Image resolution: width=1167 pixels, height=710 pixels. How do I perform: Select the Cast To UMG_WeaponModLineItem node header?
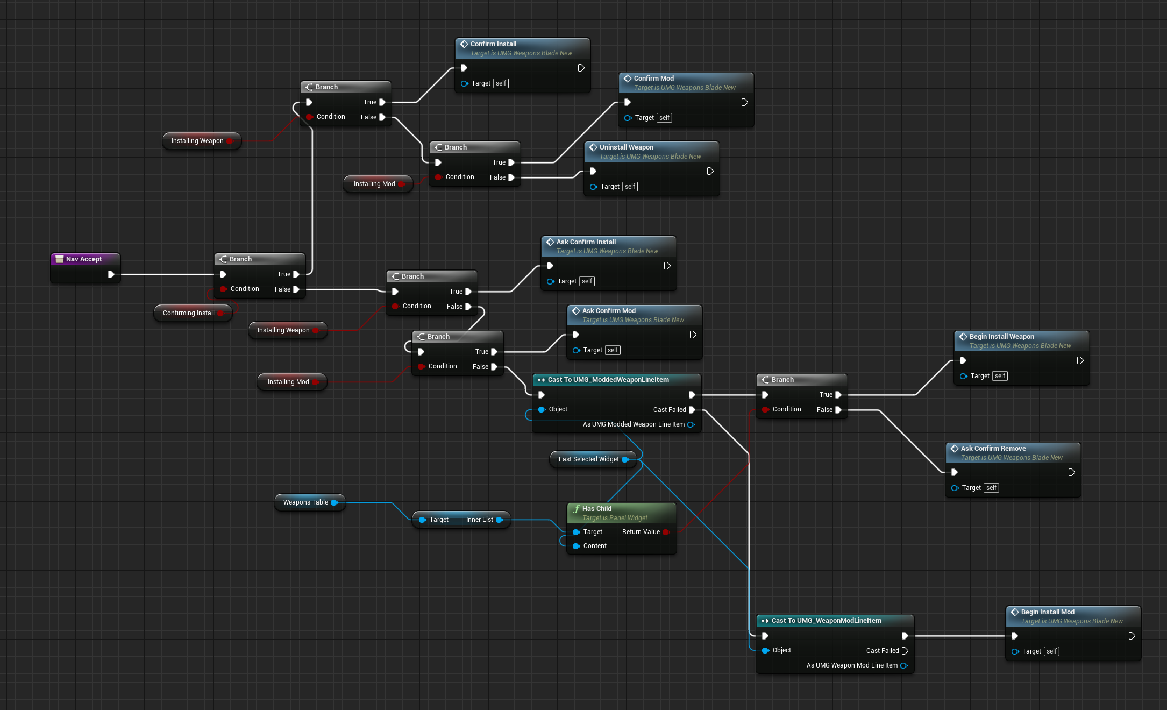835,621
